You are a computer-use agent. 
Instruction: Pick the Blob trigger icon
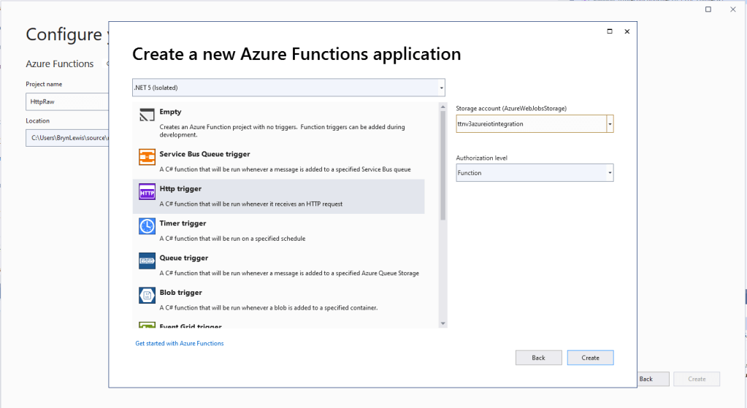(147, 295)
